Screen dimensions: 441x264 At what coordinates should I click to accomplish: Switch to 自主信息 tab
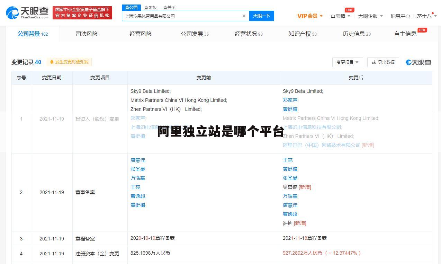[405, 34]
